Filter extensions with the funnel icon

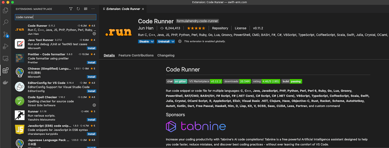pos(71,9)
